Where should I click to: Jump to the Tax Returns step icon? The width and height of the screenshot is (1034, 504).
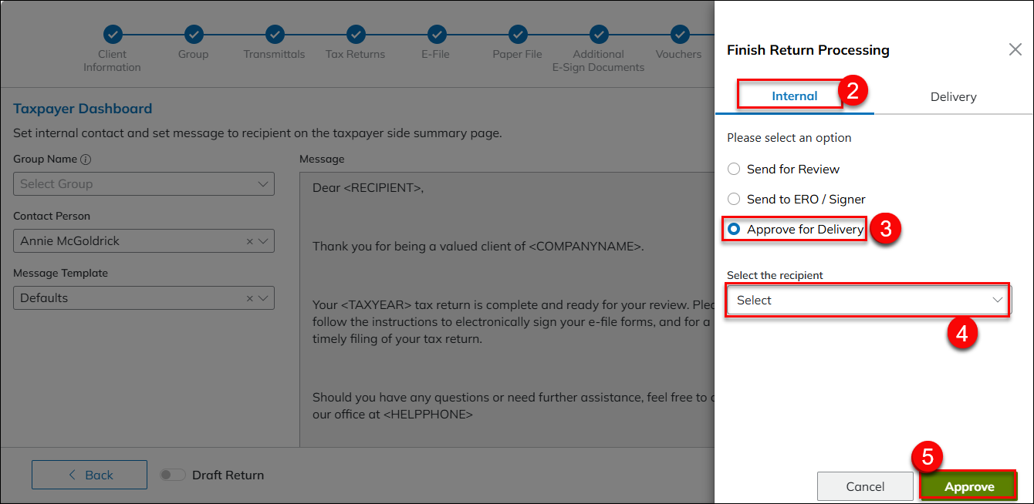pyautogui.click(x=356, y=34)
